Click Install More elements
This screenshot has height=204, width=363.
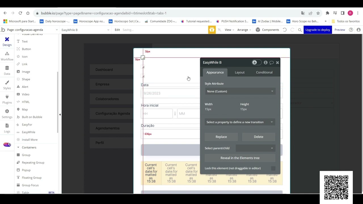(x=29, y=140)
